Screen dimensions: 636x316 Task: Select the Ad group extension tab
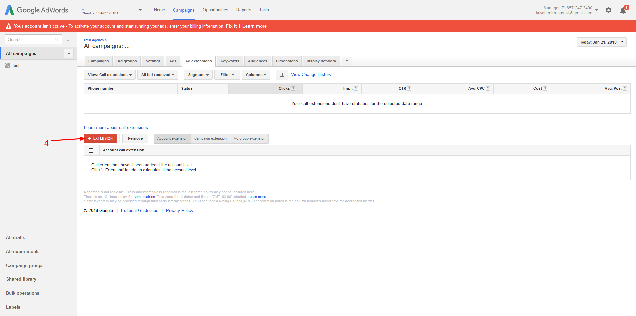pos(249,139)
